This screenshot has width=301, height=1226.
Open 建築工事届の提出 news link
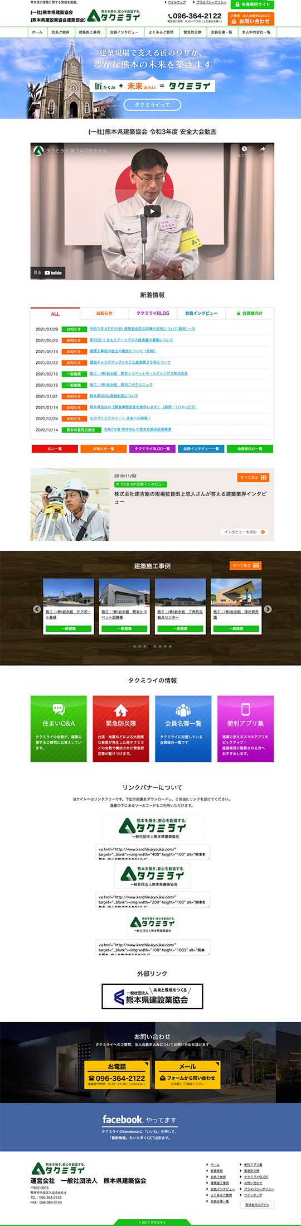coord(123,352)
